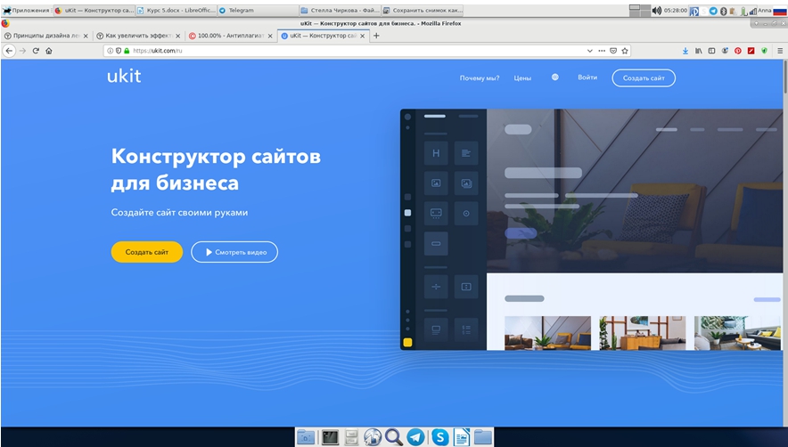Reload the page with the refresh icon
Viewport: 788px width, 447px height.
point(36,51)
